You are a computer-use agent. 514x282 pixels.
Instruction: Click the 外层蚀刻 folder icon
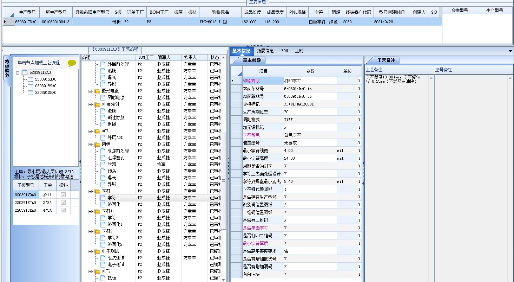point(97,104)
